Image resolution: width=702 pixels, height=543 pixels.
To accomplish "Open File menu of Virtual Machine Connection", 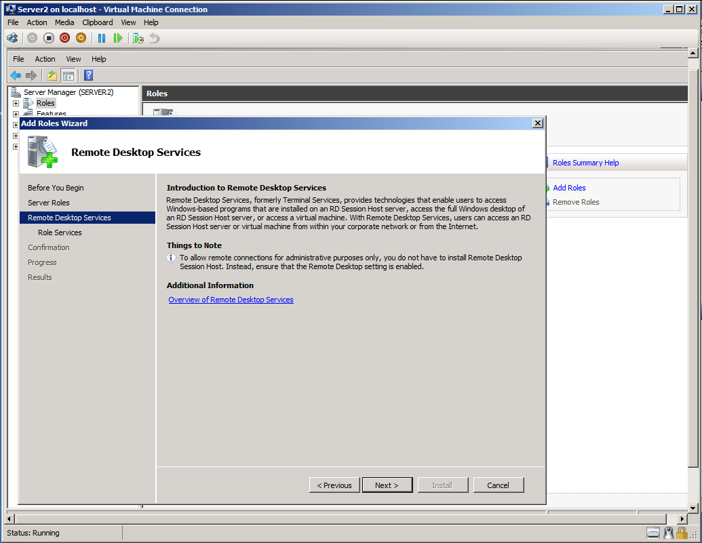I will (13, 22).
